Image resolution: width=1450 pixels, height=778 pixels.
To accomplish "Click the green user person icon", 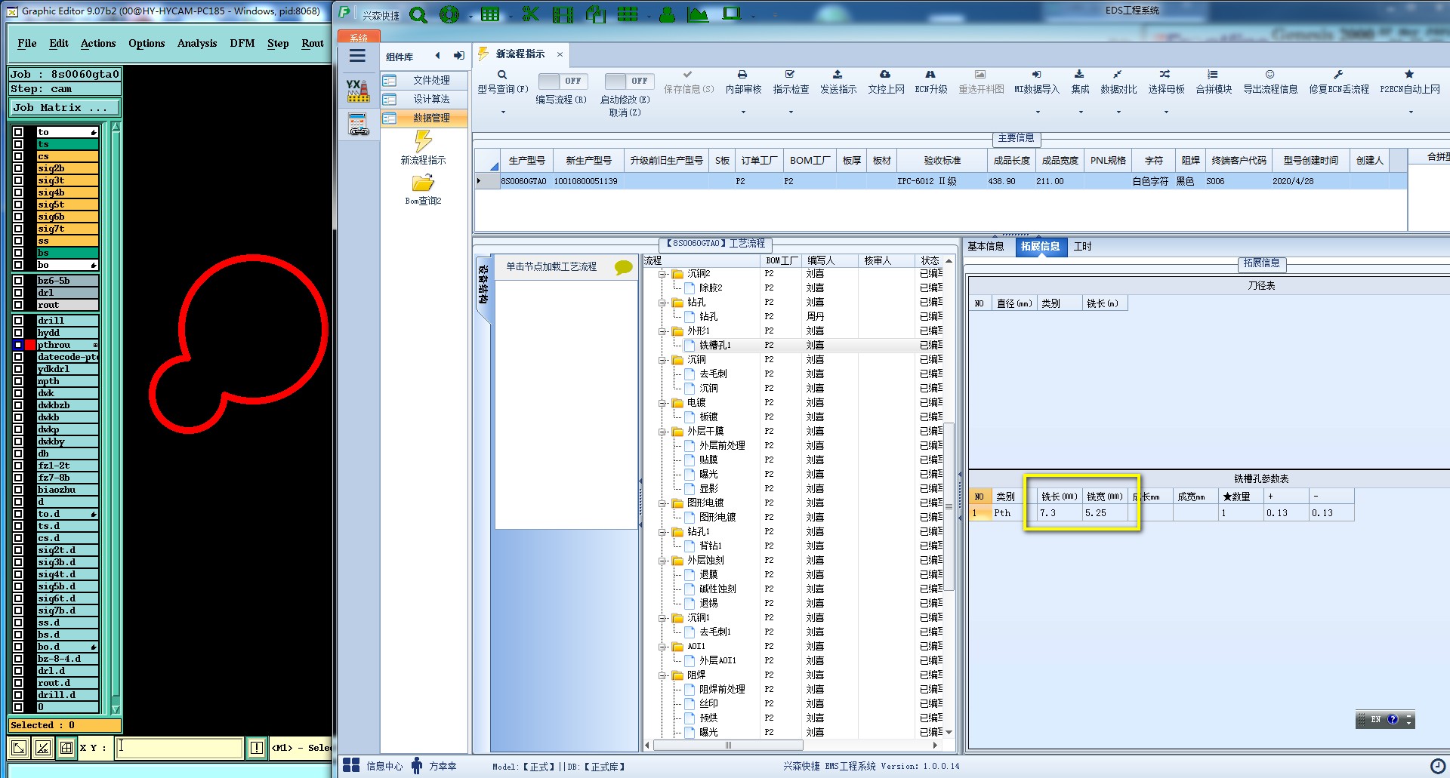I will point(667,14).
